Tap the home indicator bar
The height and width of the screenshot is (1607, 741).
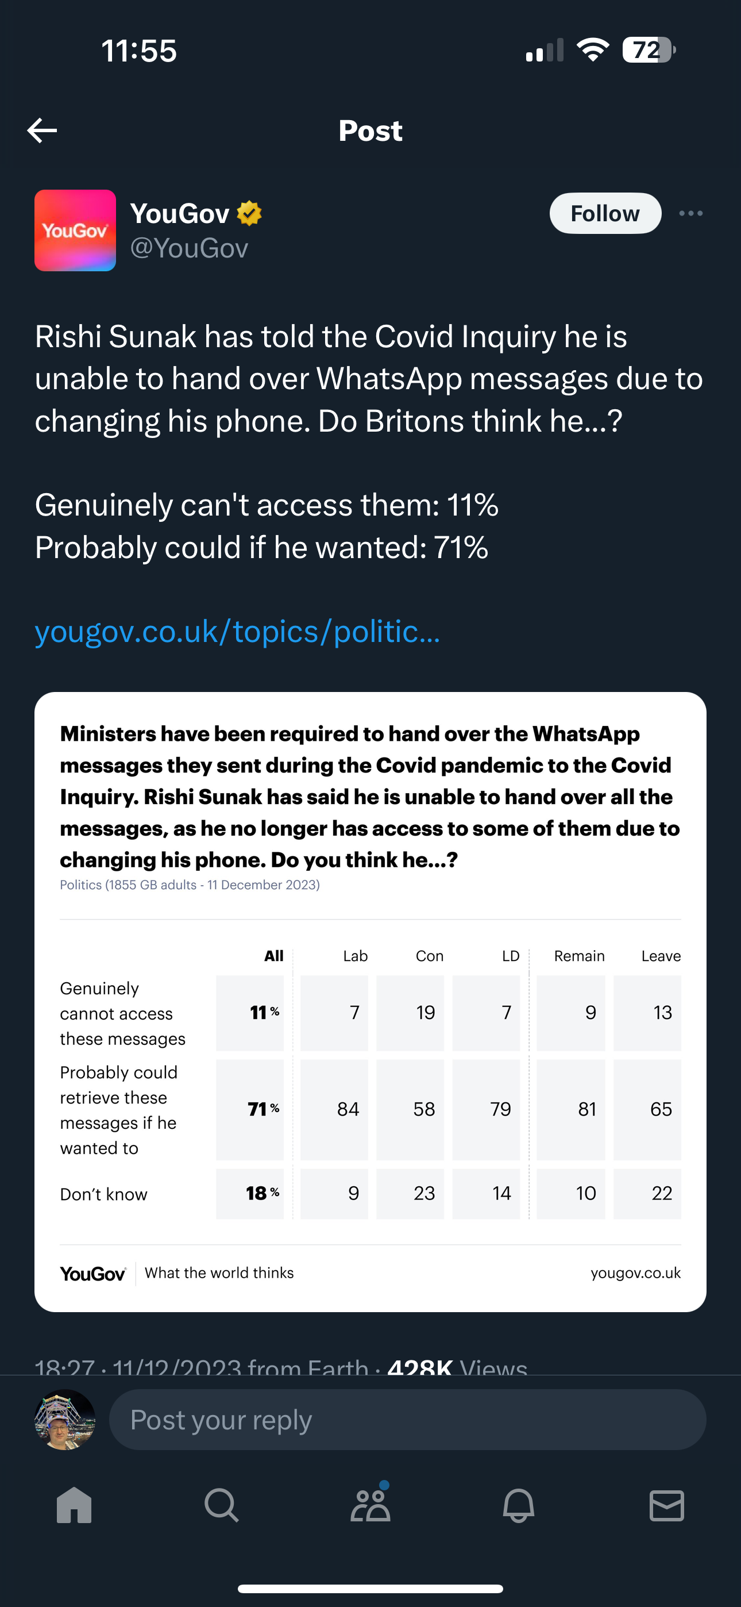[x=370, y=1588]
